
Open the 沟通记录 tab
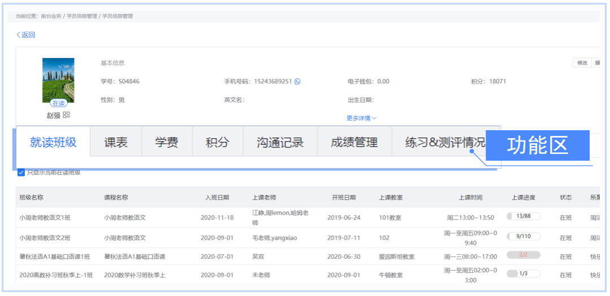click(x=280, y=143)
